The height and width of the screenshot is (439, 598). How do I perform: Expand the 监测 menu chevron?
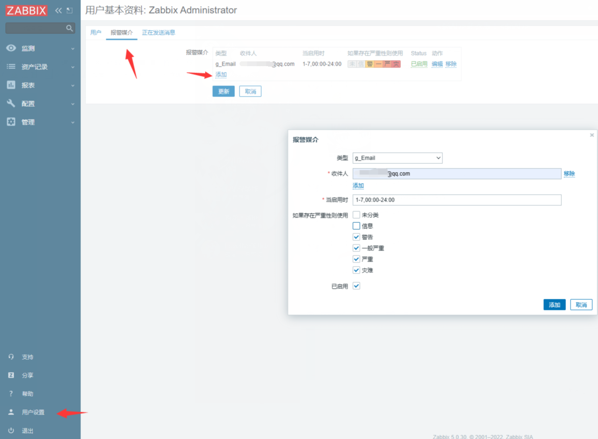coord(73,49)
